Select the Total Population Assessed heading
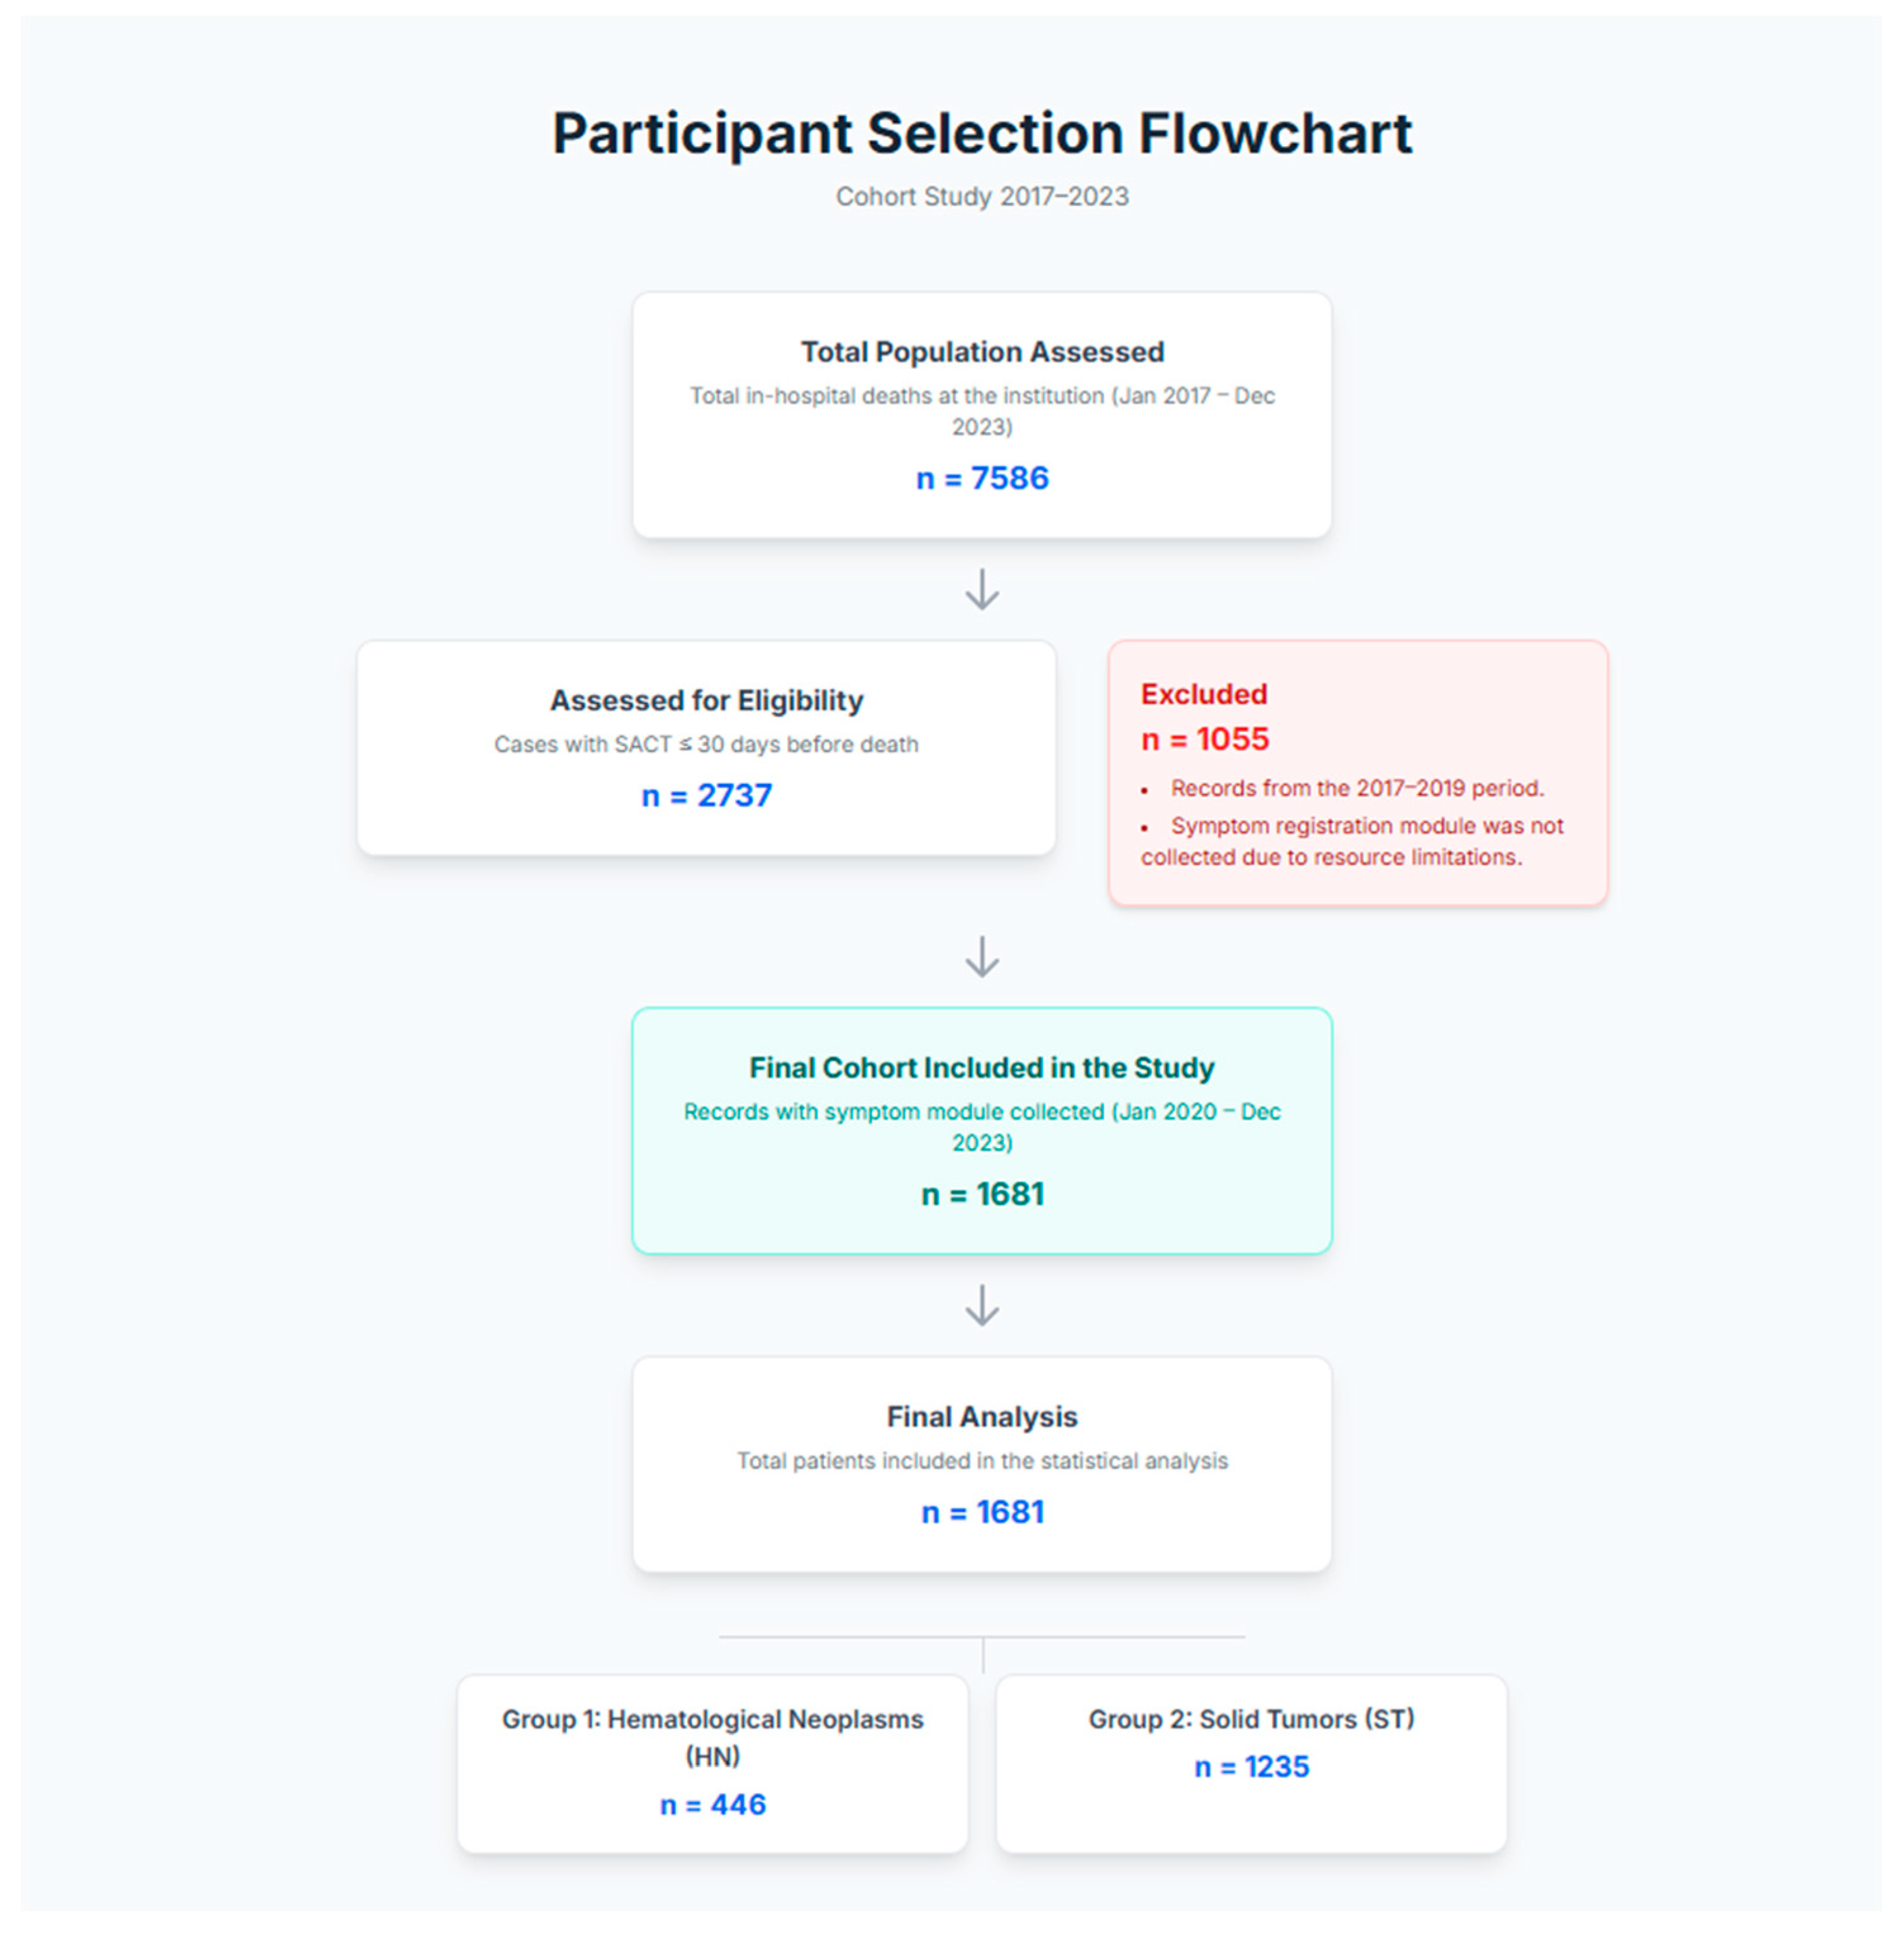 pos(982,352)
